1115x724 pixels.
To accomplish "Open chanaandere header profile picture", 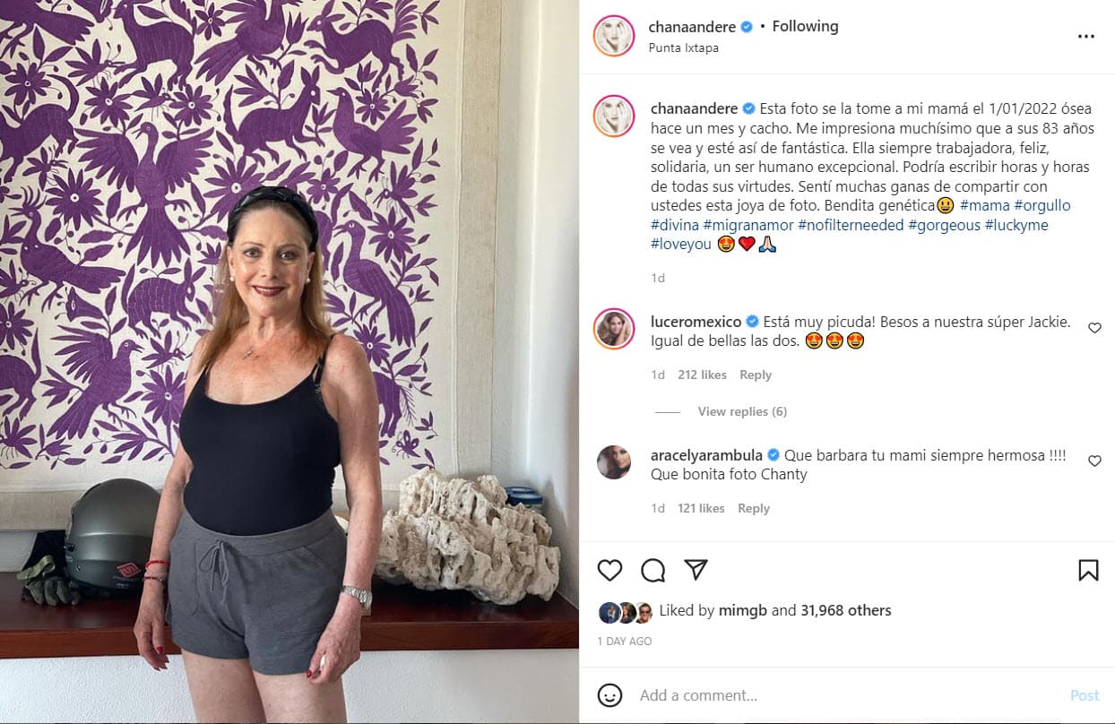I will pos(614,36).
